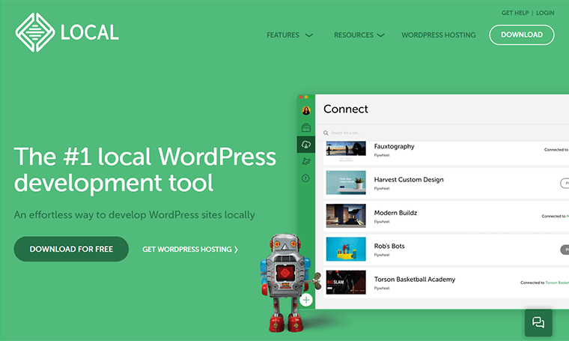Open the Features menu

[x=283, y=35]
